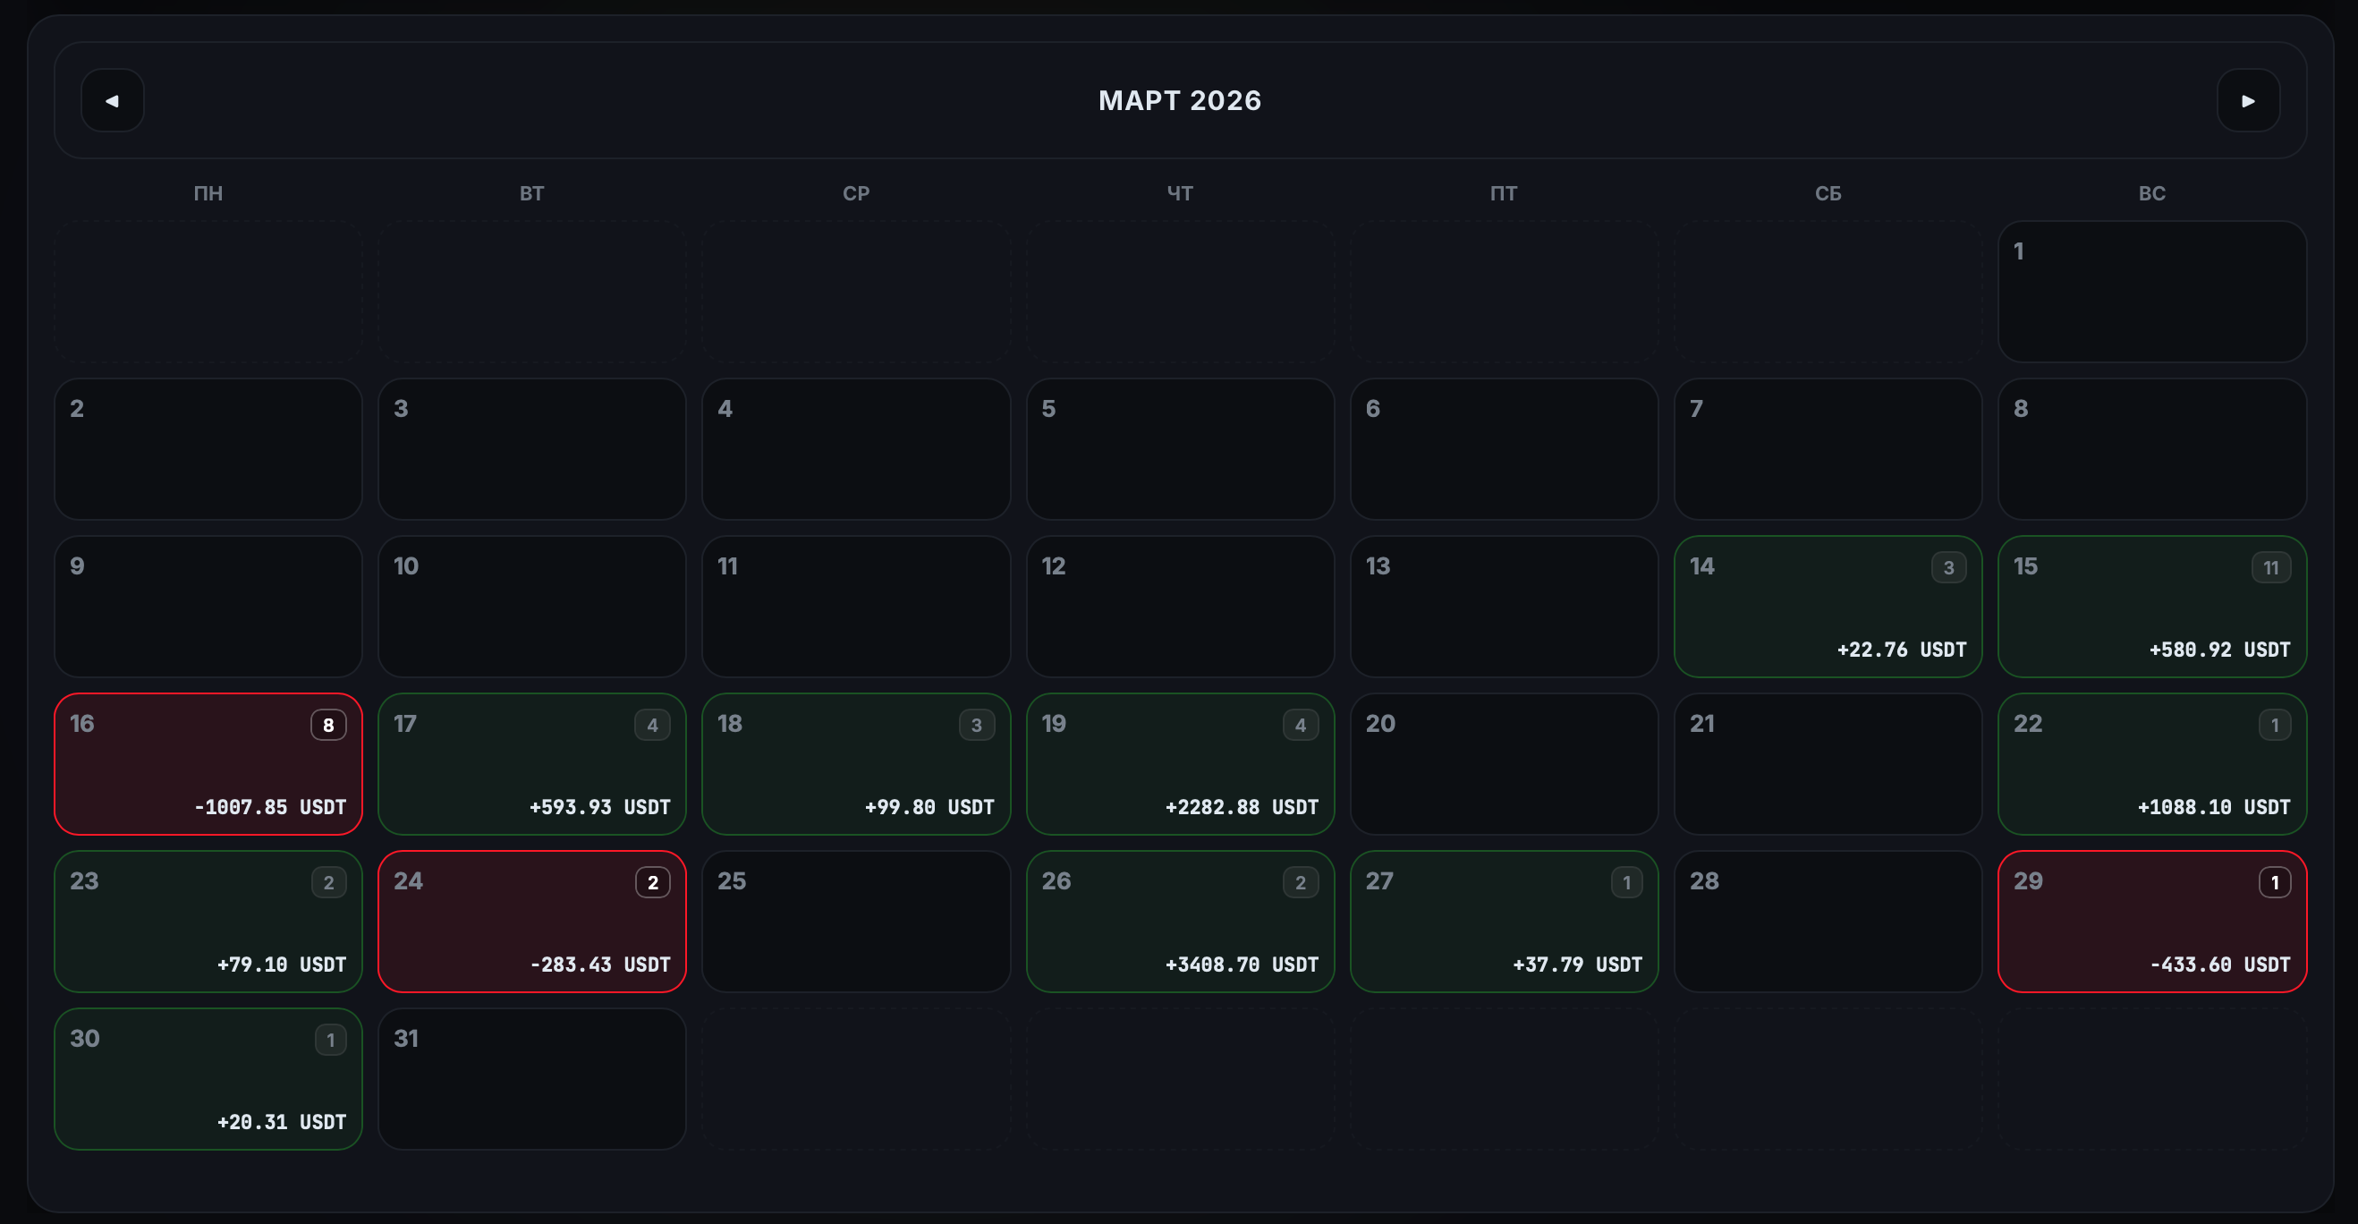Image resolution: width=2358 pixels, height=1224 pixels.
Task: Go to previous month with left arrow
Action: 112,101
